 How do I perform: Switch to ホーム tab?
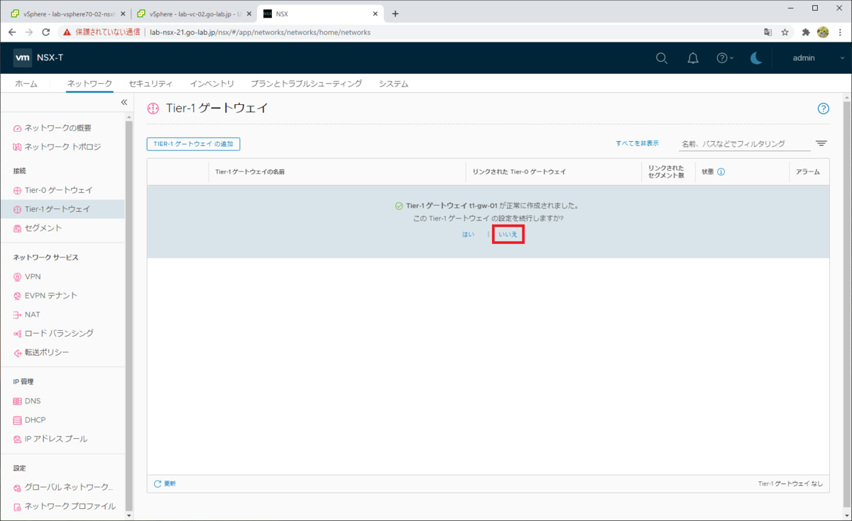[26, 84]
